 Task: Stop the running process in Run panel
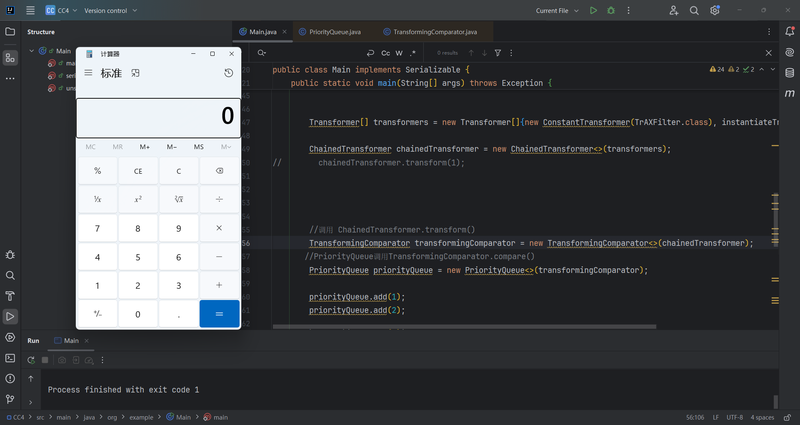tap(45, 360)
